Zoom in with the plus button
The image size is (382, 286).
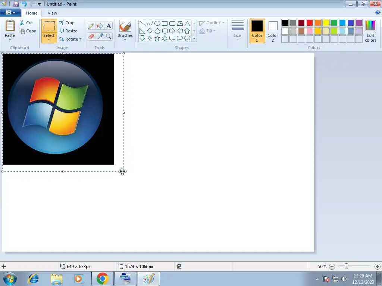coord(378,267)
